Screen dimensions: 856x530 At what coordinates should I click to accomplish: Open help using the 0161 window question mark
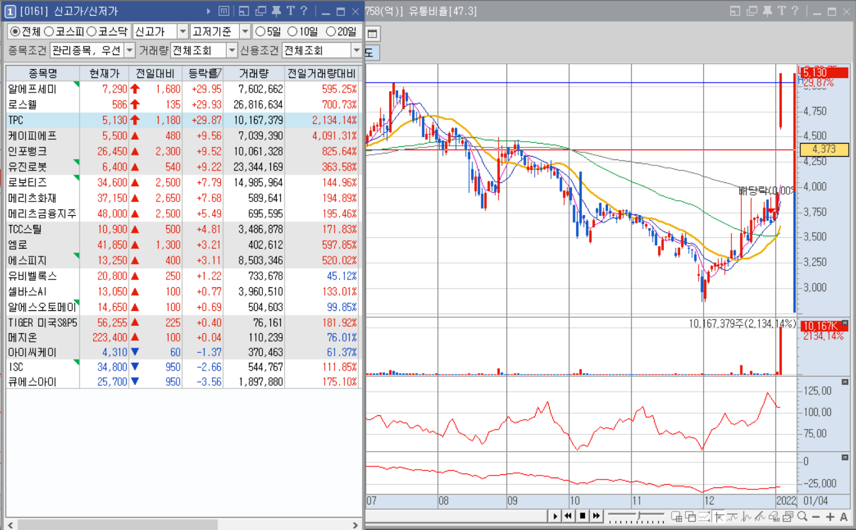click(x=304, y=11)
